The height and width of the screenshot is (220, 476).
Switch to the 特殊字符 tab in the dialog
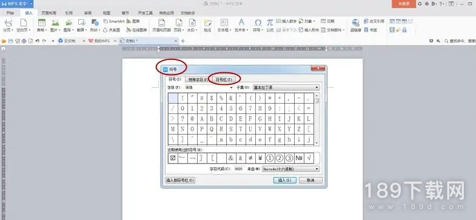coord(197,79)
